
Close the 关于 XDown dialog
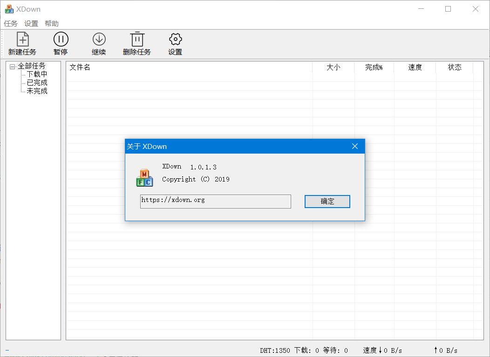click(354, 146)
